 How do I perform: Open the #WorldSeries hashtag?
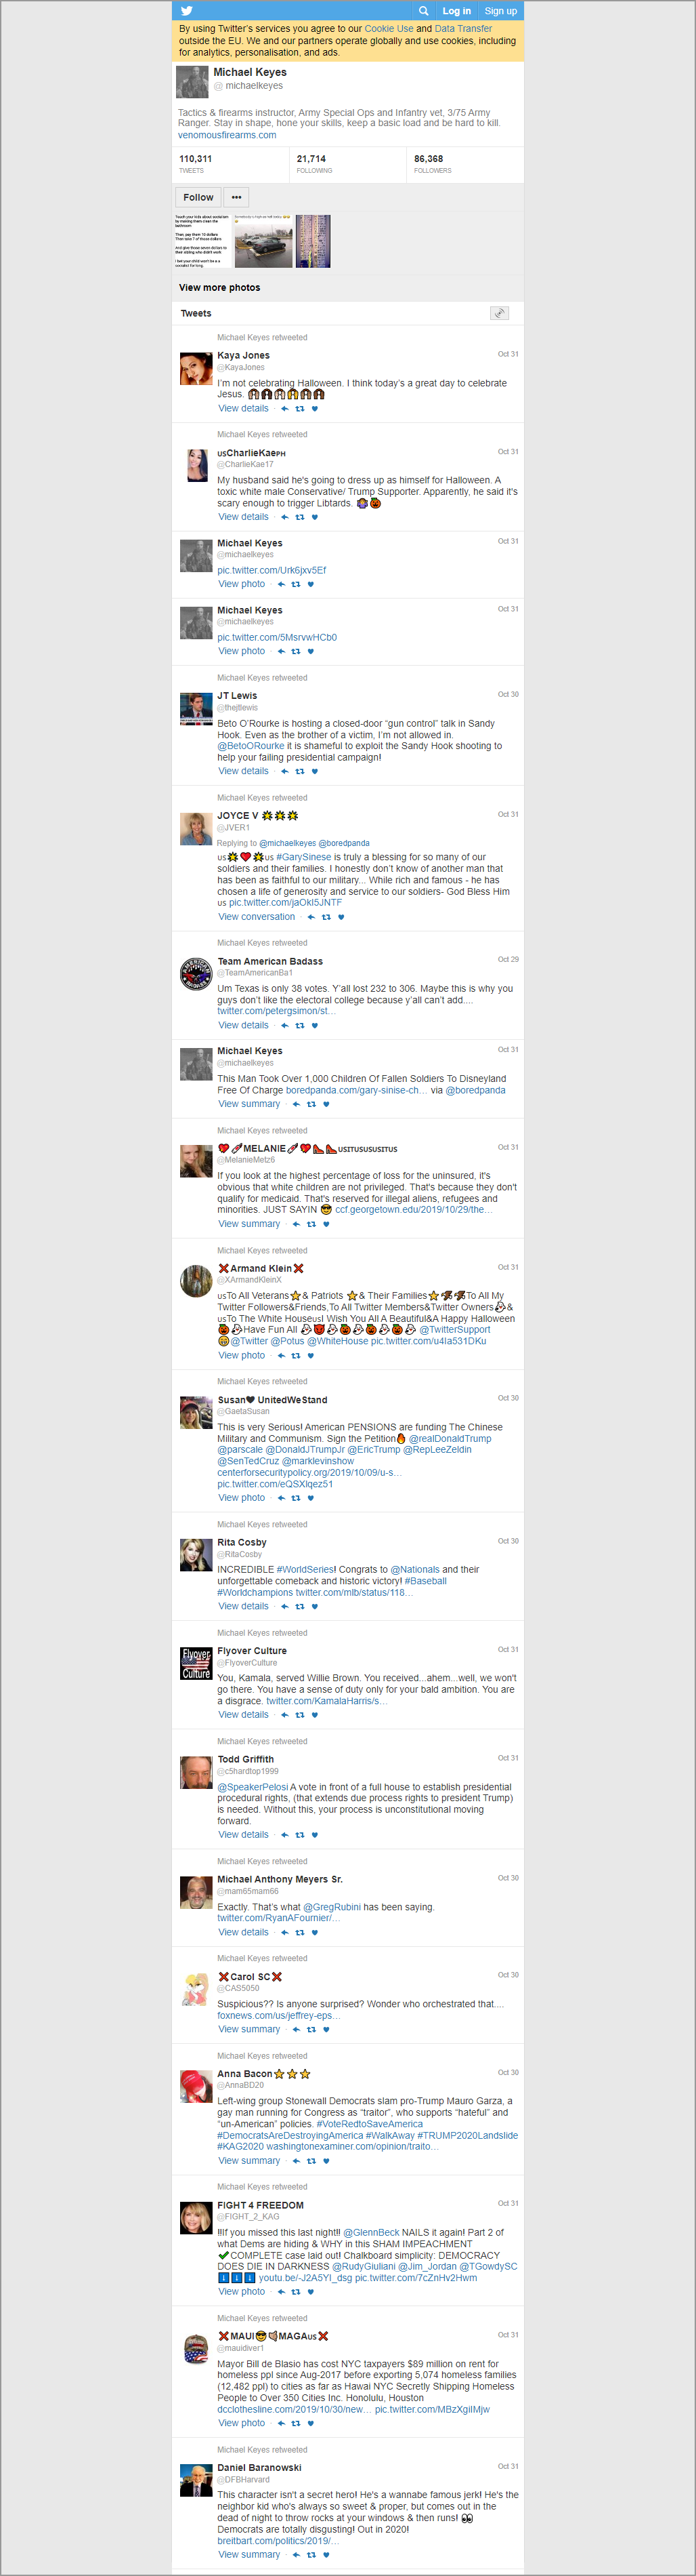tap(305, 1569)
